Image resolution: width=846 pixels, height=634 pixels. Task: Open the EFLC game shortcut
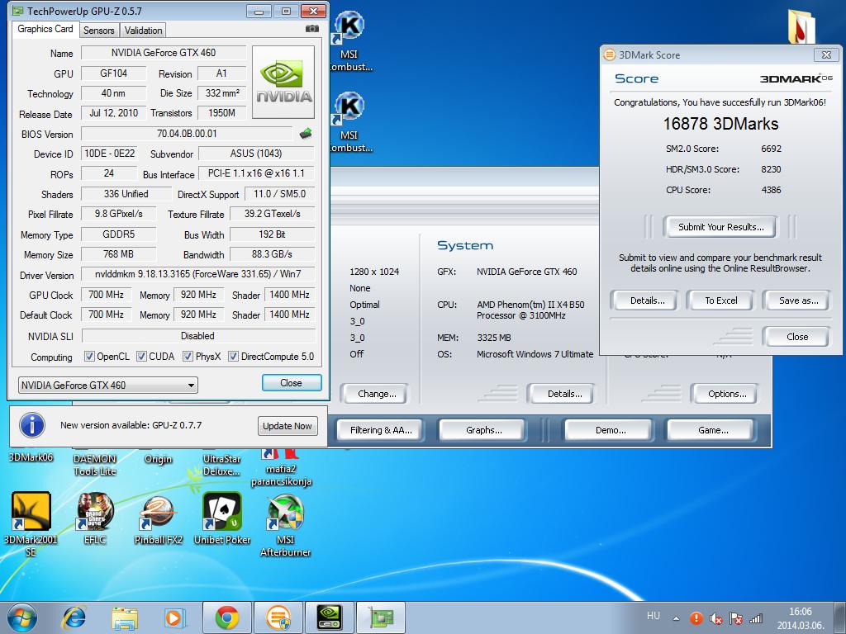95,513
